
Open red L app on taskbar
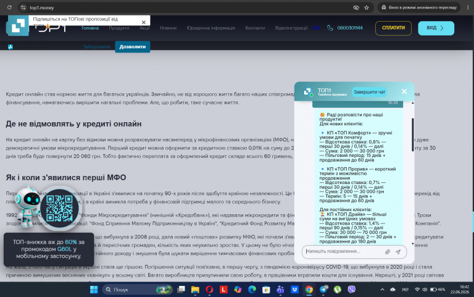click(223, 290)
